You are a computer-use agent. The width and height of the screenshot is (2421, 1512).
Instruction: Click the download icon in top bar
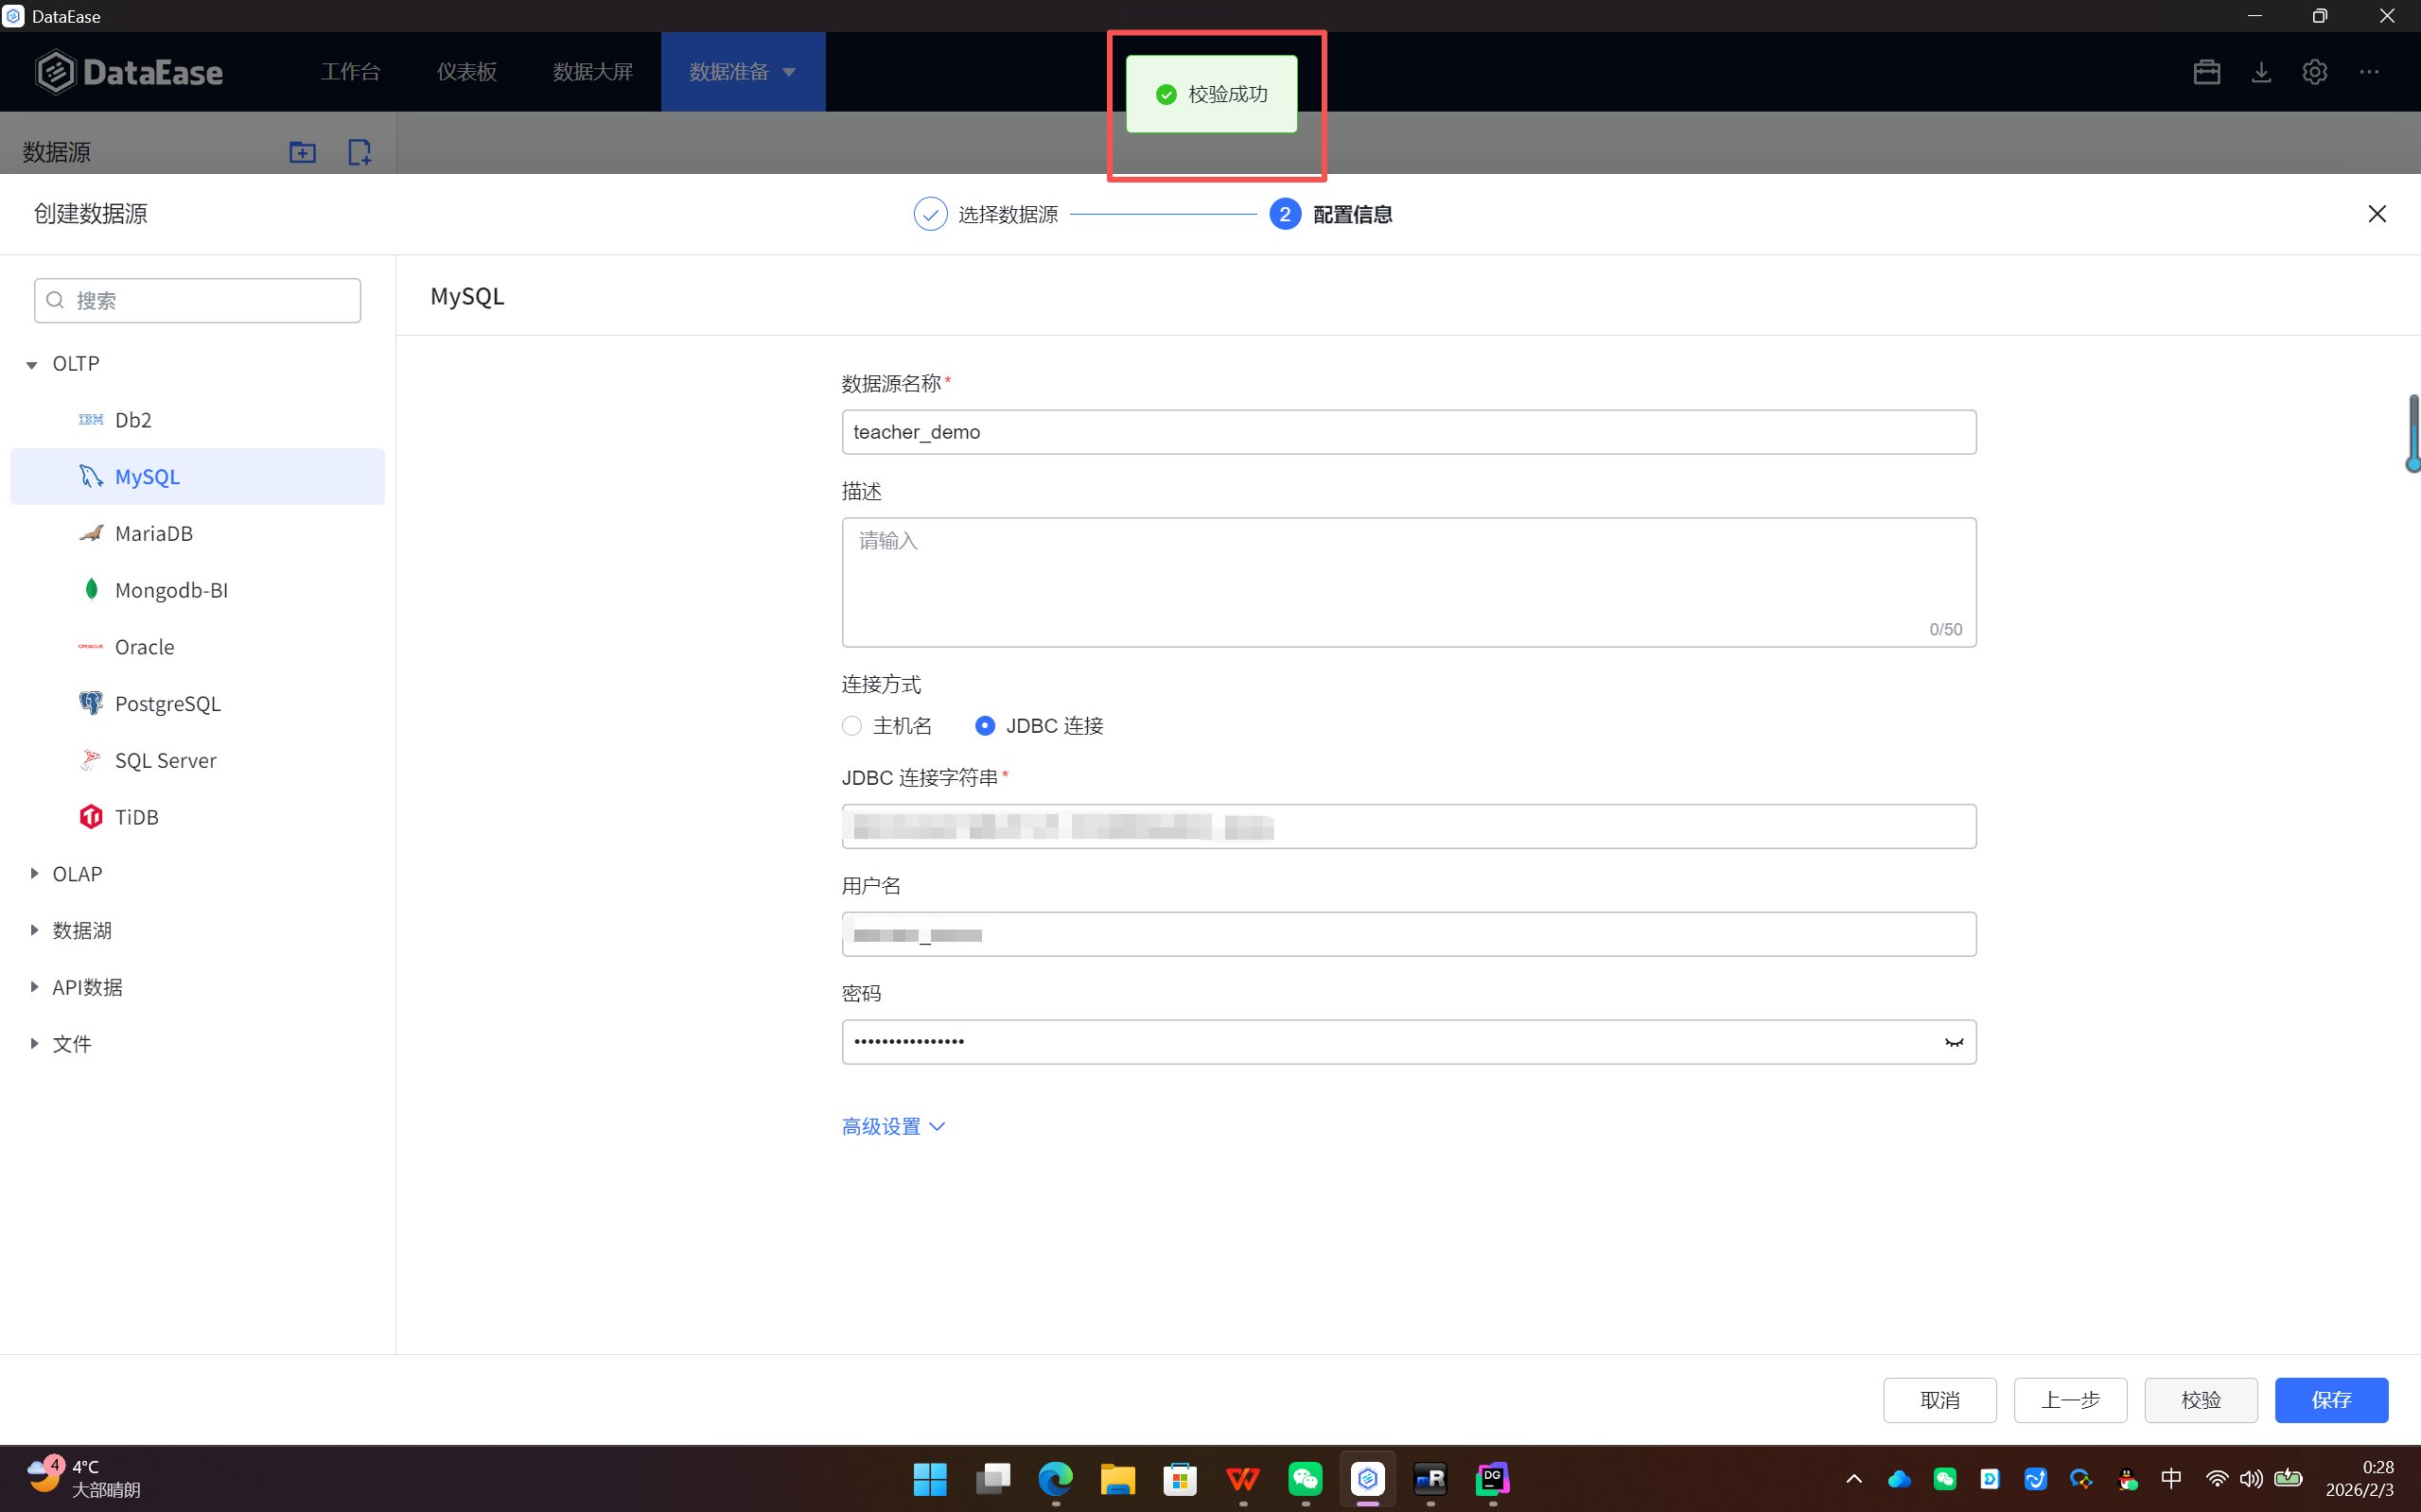coord(2261,72)
